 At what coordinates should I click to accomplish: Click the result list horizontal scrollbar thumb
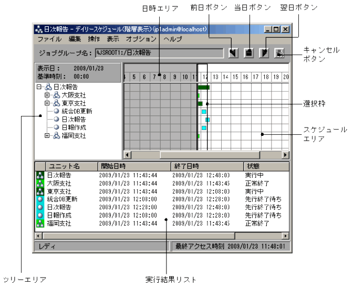139,236
